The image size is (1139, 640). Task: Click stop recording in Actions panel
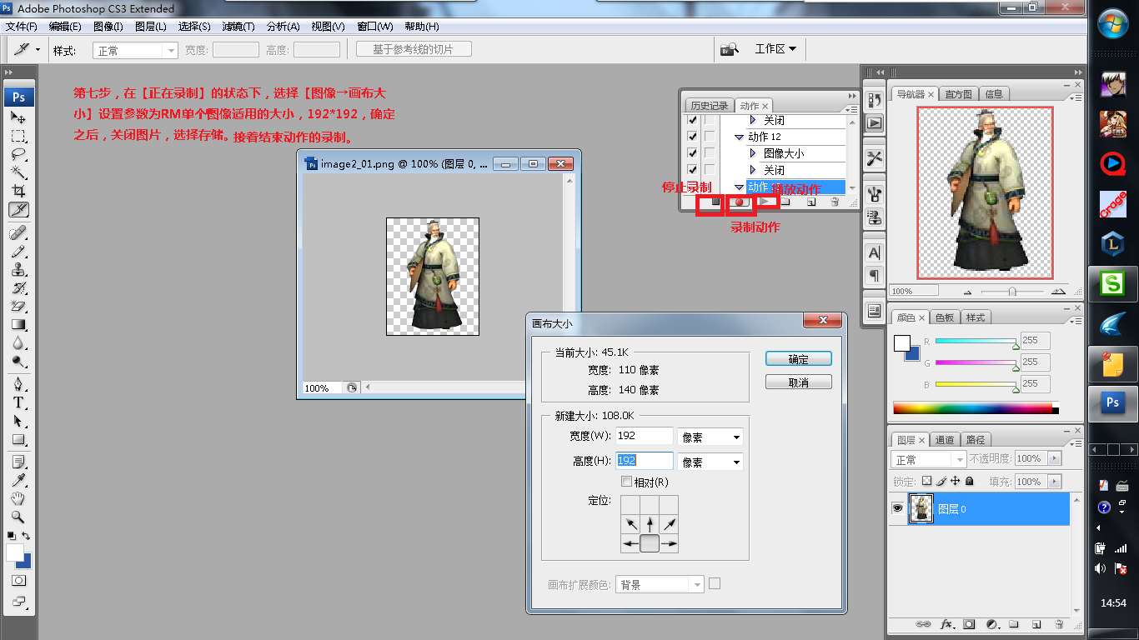[715, 202]
